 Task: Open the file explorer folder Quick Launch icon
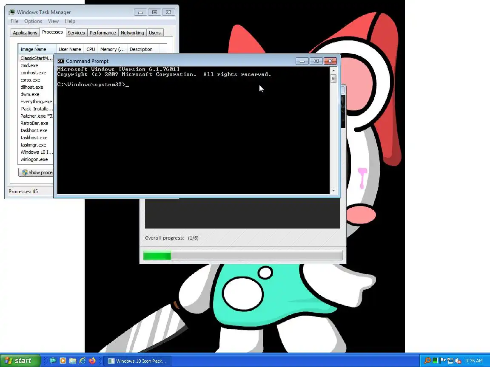(73, 361)
